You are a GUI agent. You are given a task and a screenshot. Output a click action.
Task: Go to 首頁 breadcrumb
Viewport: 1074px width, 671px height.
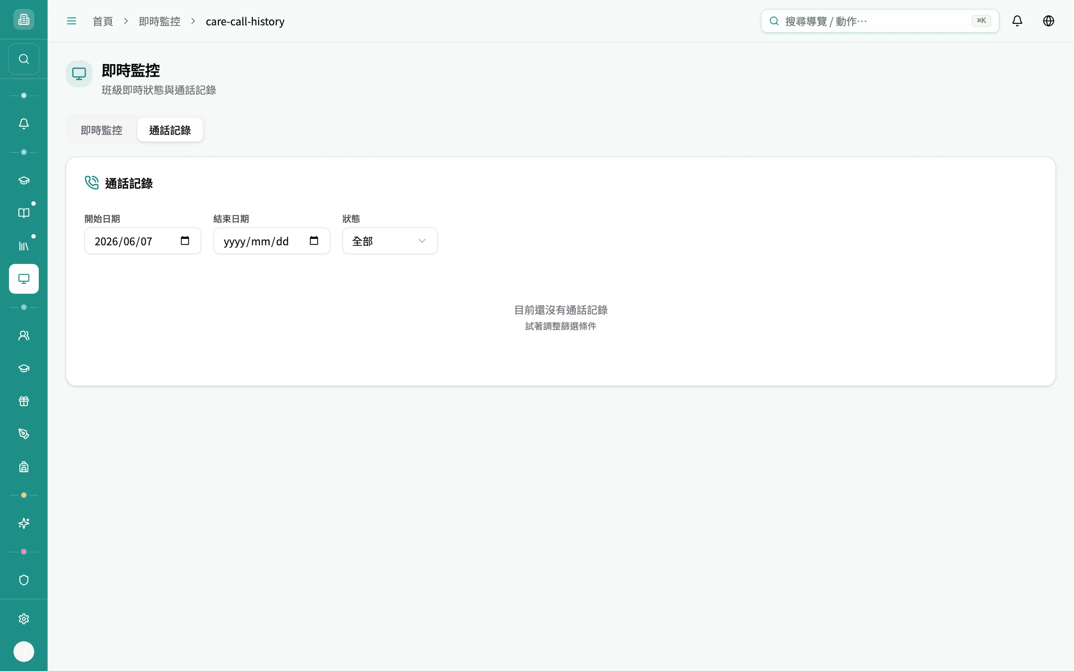pos(103,21)
